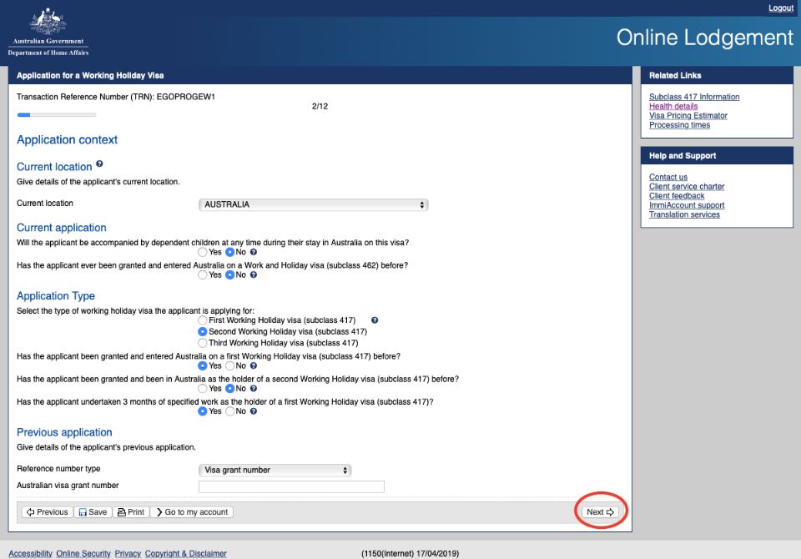Viewport: 801px width, 559px height.
Task: Click Transaction Reference Number EGOPROGEW1 text
Action: pyautogui.click(x=116, y=97)
